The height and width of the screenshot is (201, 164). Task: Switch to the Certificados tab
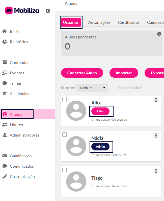point(129,23)
